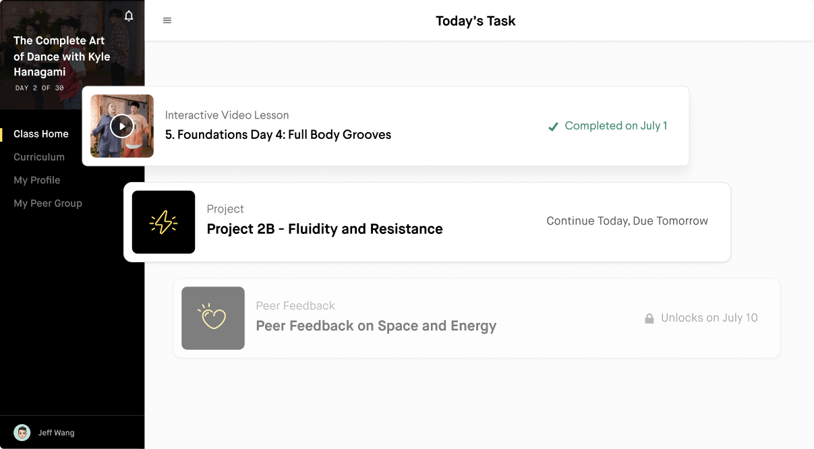
Task: Go to Class Home
Action: pos(41,134)
